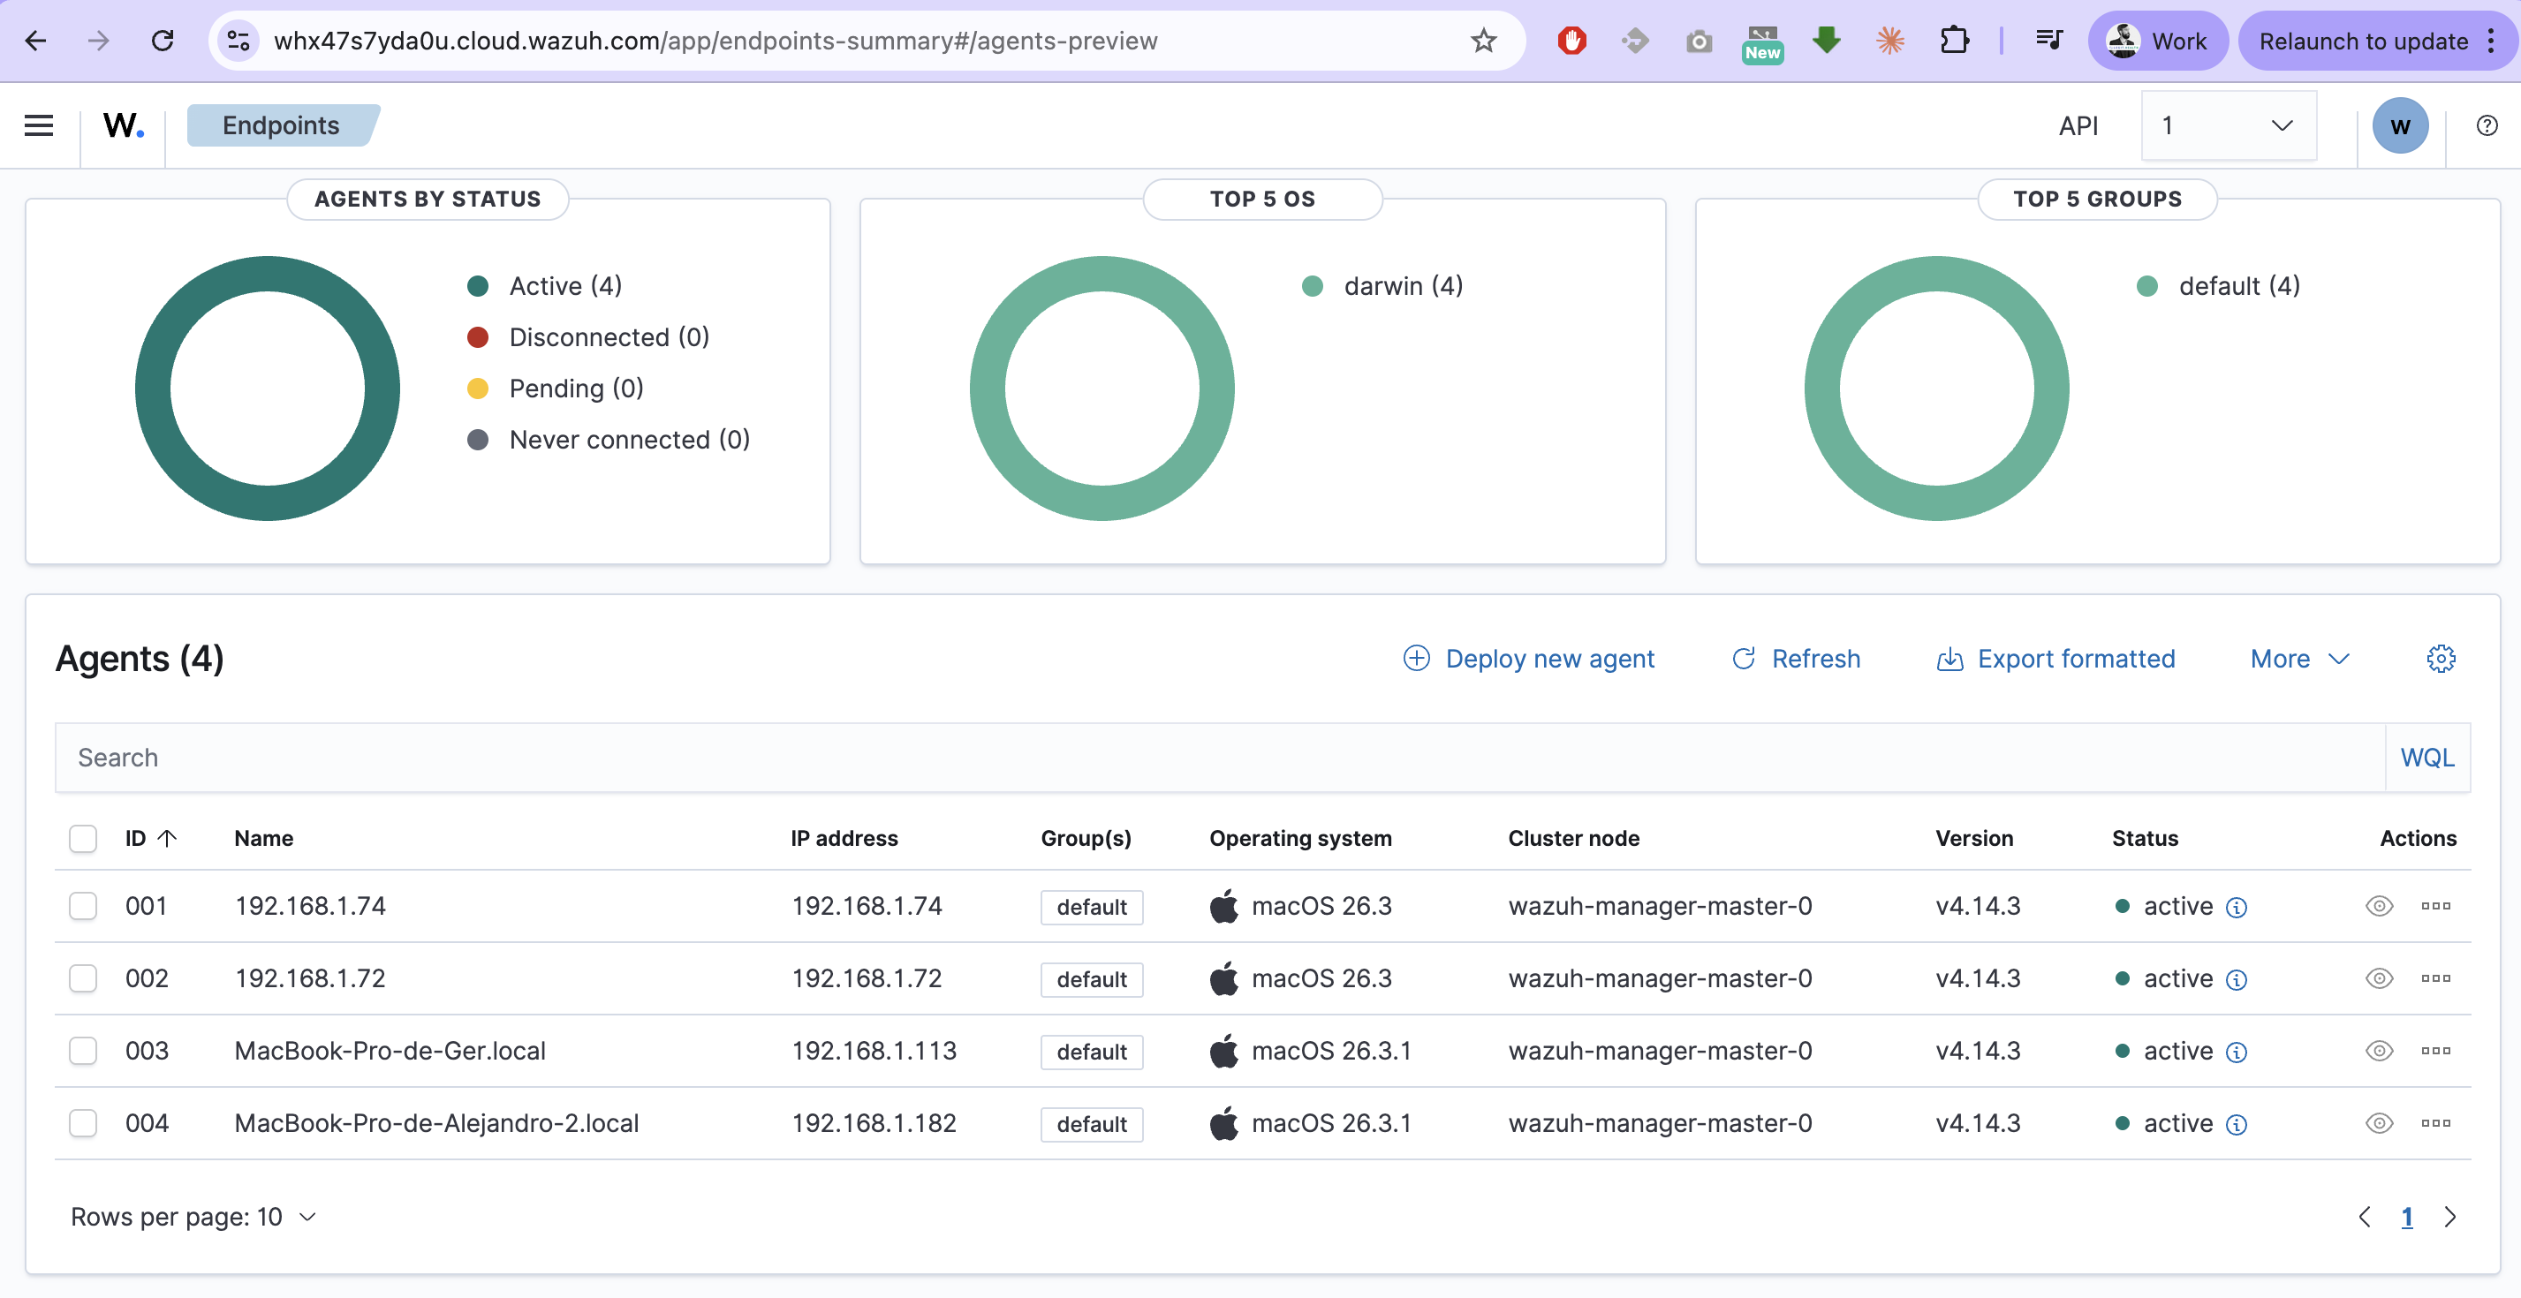This screenshot has height=1298, width=2521.
Task: Open the Wazuh sidebar hamburger menu
Action: (x=38, y=125)
